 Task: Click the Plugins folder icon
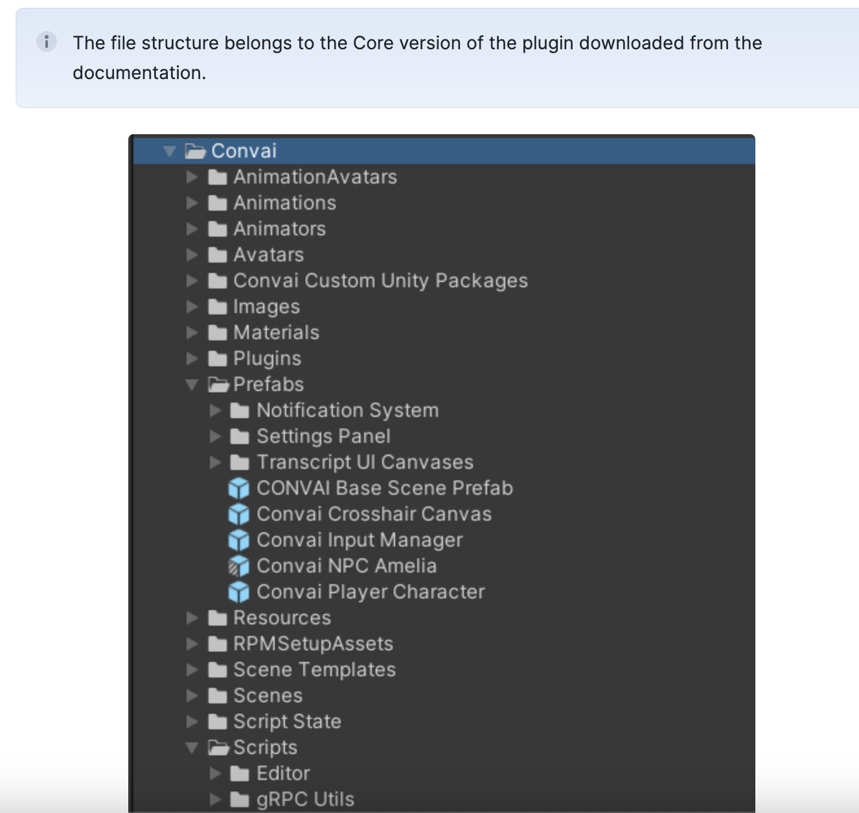[x=218, y=359]
